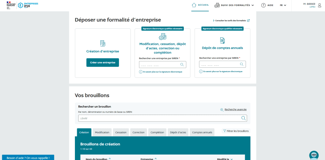Viewport: 325px width, 160px height.
Task: Sort by Nom du brouillon column
Action: [98, 159]
